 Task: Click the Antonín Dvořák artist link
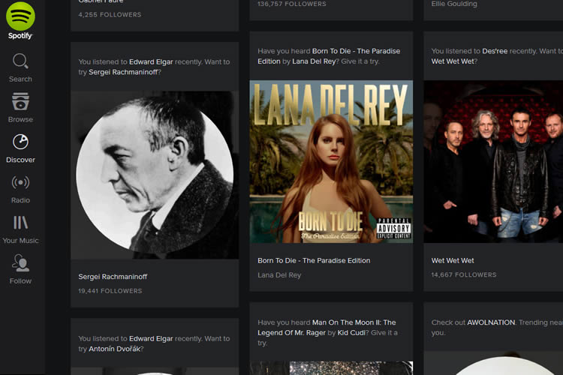pos(115,349)
